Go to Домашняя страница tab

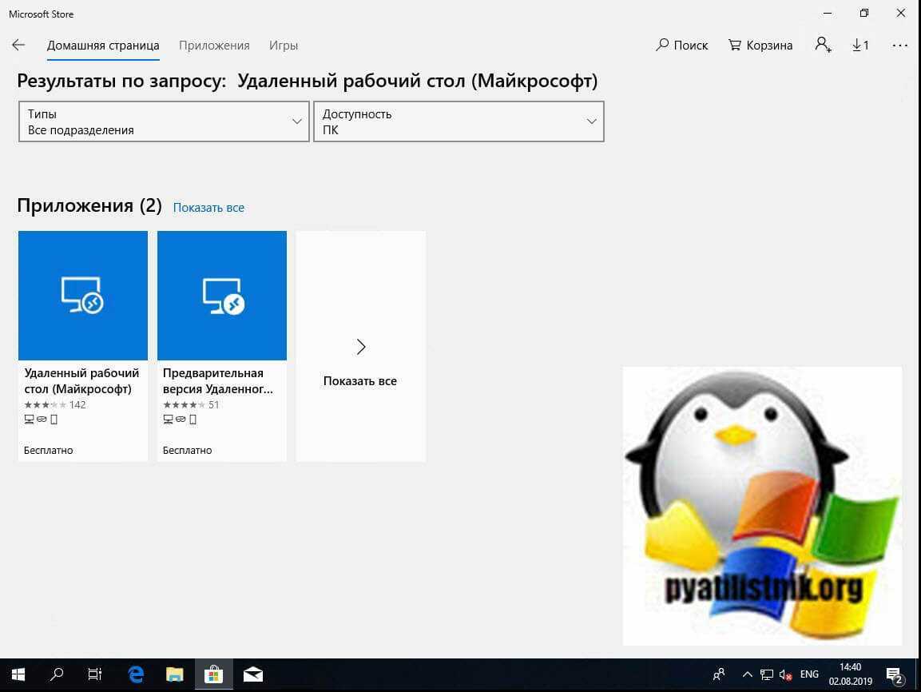click(x=103, y=46)
